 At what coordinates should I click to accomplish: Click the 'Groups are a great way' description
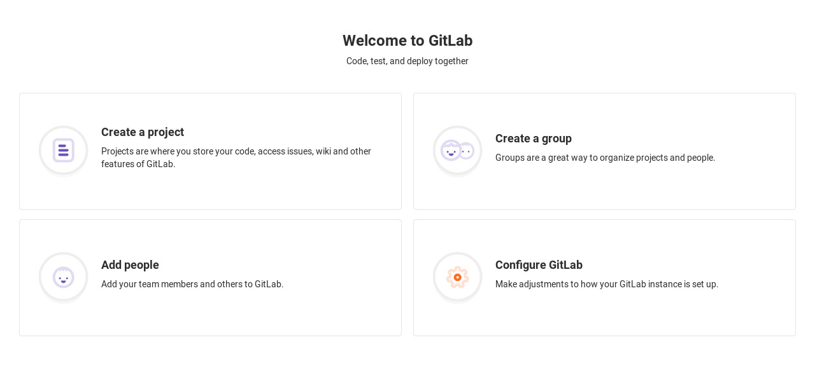click(605, 158)
